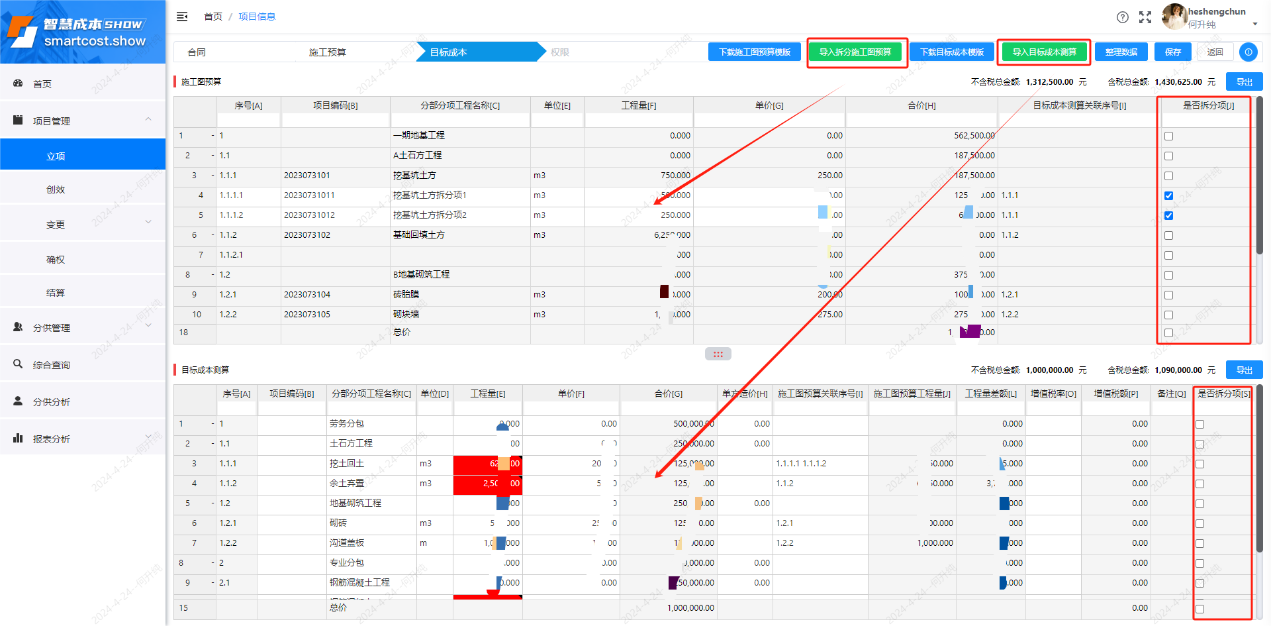The height and width of the screenshot is (626, 1271).
Task: Click 项目编码 filter field in 施工图预算 table
Action: (x=336, y=120)
